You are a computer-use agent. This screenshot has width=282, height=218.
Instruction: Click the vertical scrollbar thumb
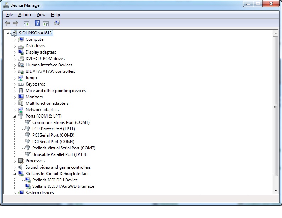[276, 106]
